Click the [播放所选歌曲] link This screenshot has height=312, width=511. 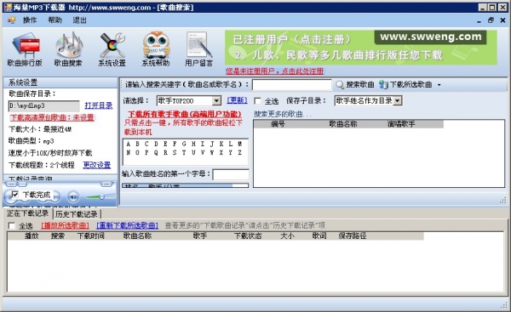coord(66,225)
